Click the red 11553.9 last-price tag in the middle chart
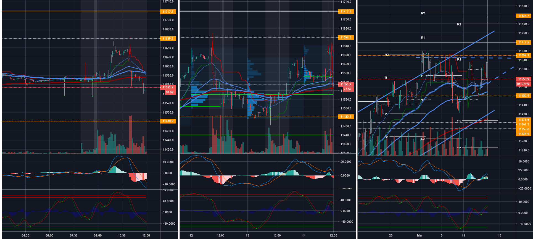The height and width of the screenshot is (239, 533). (346, 84)
